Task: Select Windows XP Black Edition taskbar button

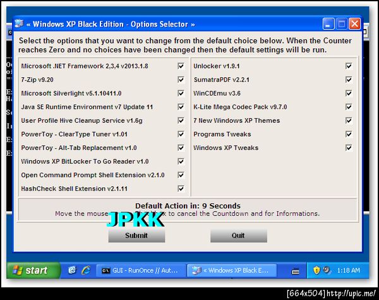Action: click(x=232, y=270)
